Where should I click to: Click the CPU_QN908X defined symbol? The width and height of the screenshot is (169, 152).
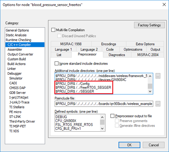click(x=66, y=121)
